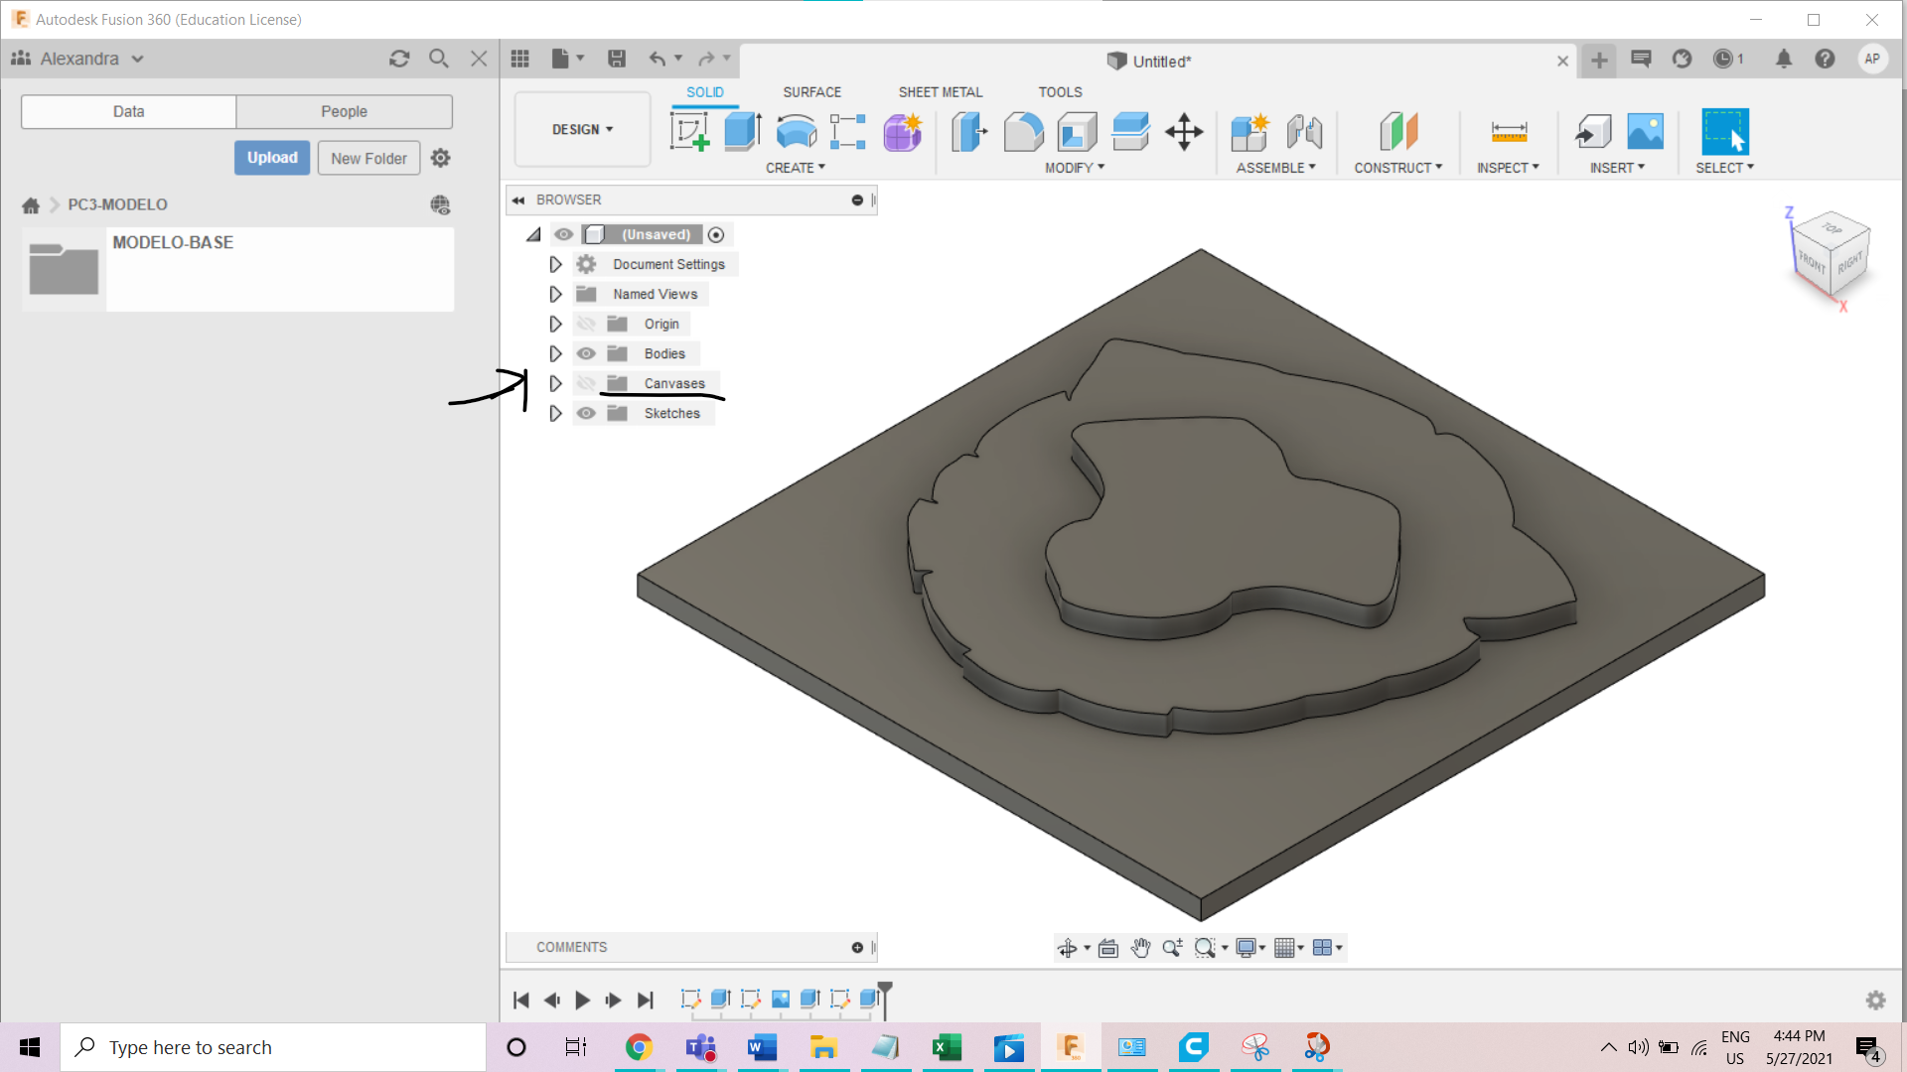This screenshot has width=1907, height=1072.
Task: Open the MODIFY dropdown menu
Action: (x=1075, y=168)
